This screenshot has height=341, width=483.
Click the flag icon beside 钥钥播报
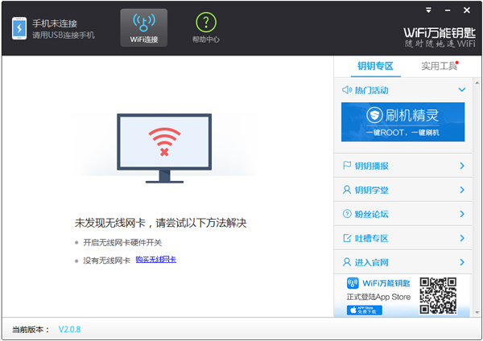coord(347,166)
